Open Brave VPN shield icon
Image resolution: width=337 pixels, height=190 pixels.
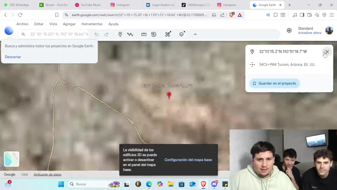[x=324, y=15]
